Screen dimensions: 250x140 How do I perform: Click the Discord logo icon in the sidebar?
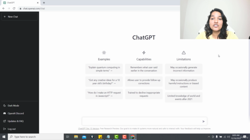(x=4, y=113)
